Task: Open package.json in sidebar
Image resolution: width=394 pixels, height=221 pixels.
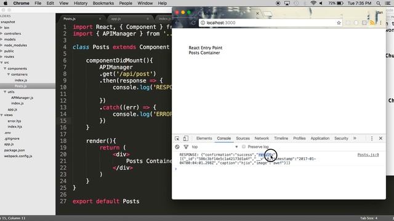Action: pos(14,150)
